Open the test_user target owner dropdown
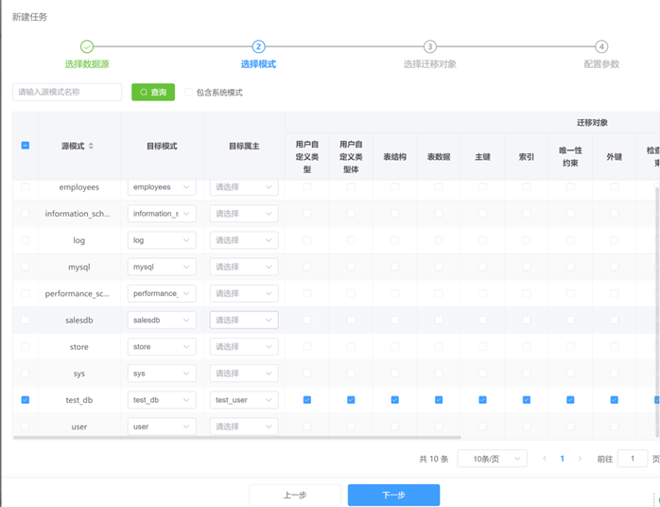Screen dimensions: 660x507 (243, 400)
